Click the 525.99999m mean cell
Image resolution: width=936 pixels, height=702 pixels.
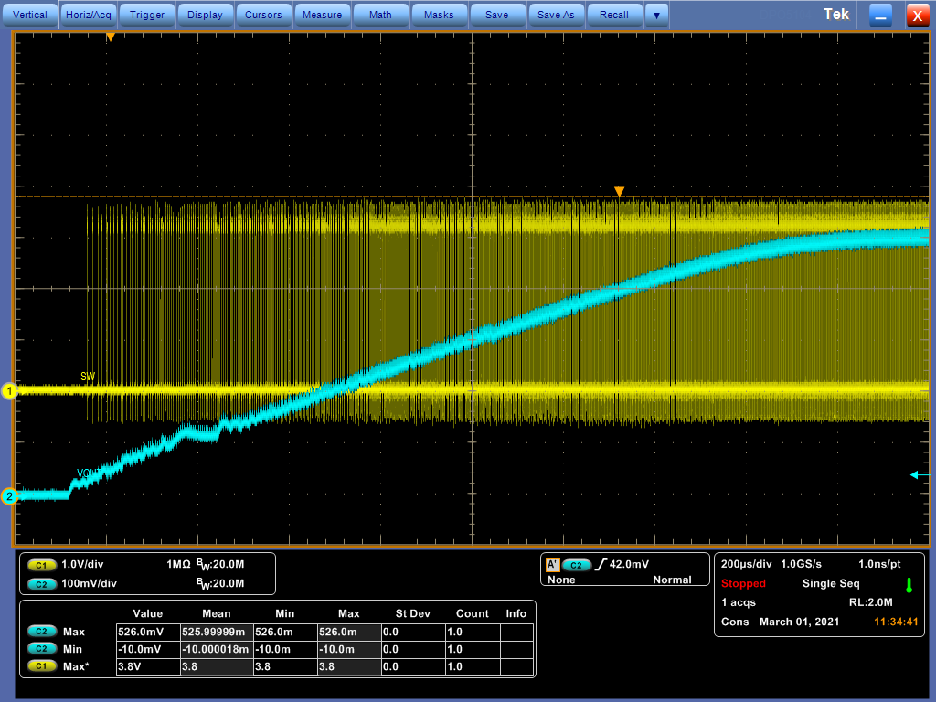(x=217, y=633)
